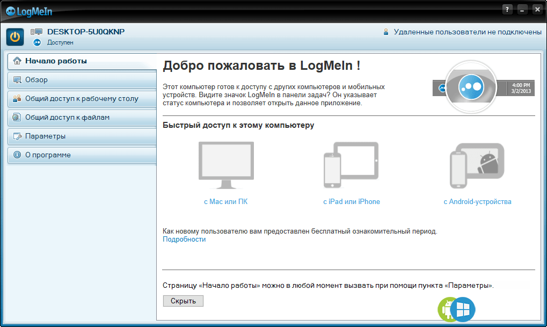Screen dimensions: 547x327
Task: Click the Android devices image
Action: point(477,165)
